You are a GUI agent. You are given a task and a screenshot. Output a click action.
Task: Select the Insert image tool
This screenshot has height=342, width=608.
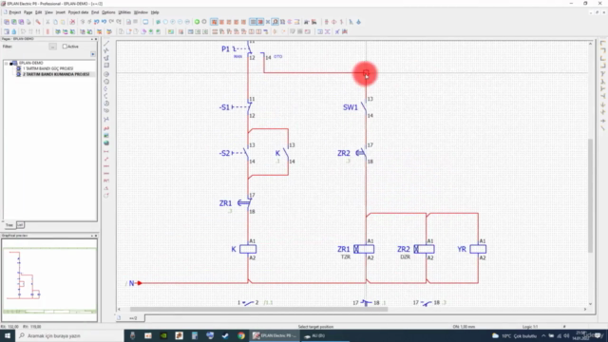click(106, 136)
